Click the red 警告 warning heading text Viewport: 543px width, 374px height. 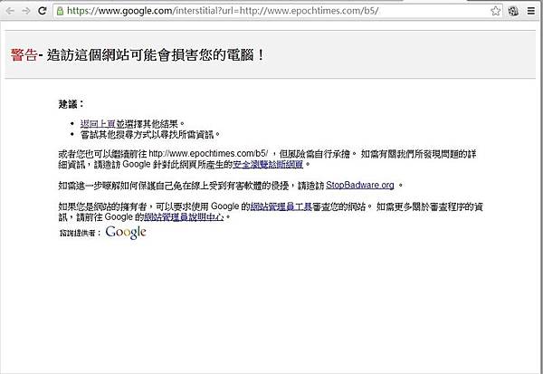(x=24, y=54)
